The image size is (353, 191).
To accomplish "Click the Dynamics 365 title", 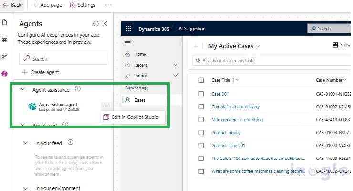I will (154, 29).
